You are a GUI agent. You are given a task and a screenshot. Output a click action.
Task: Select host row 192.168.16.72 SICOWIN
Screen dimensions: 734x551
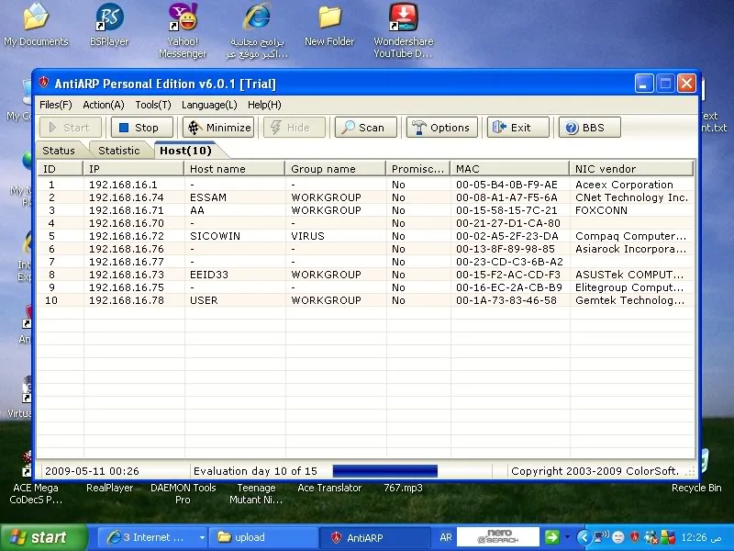click(365, 236)
